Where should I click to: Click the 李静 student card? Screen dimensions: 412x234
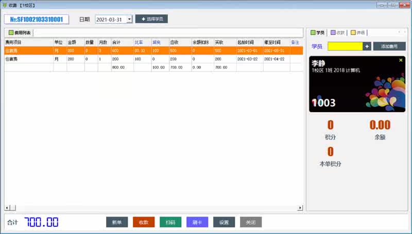click(357, 84)
